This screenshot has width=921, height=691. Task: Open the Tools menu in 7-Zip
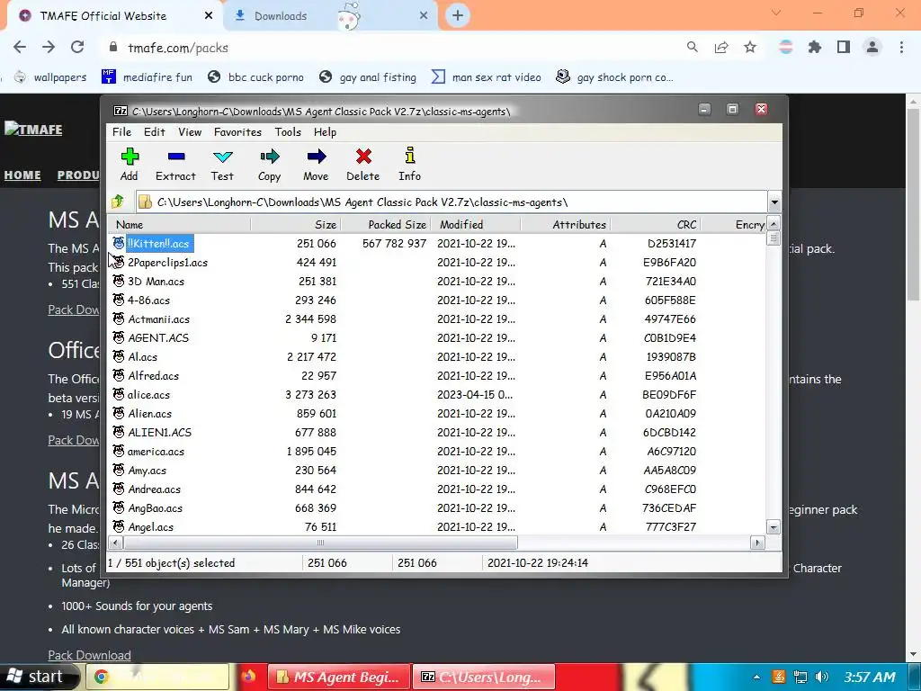click(288, 131)
